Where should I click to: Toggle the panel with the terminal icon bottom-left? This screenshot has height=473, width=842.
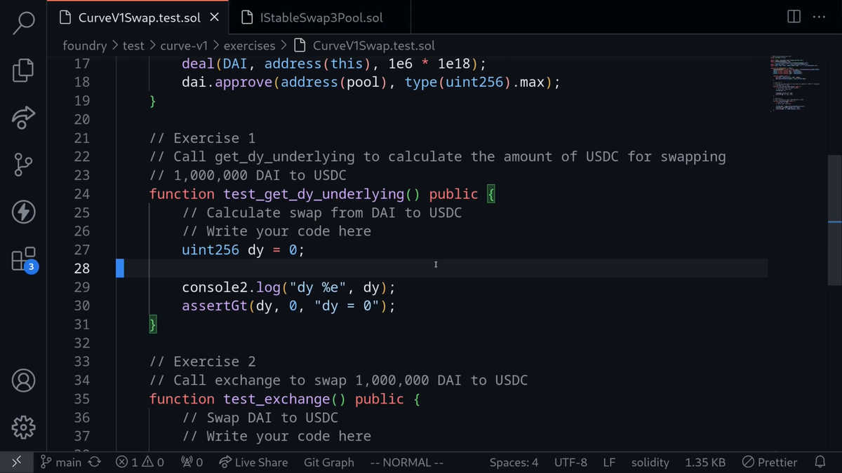17,462
